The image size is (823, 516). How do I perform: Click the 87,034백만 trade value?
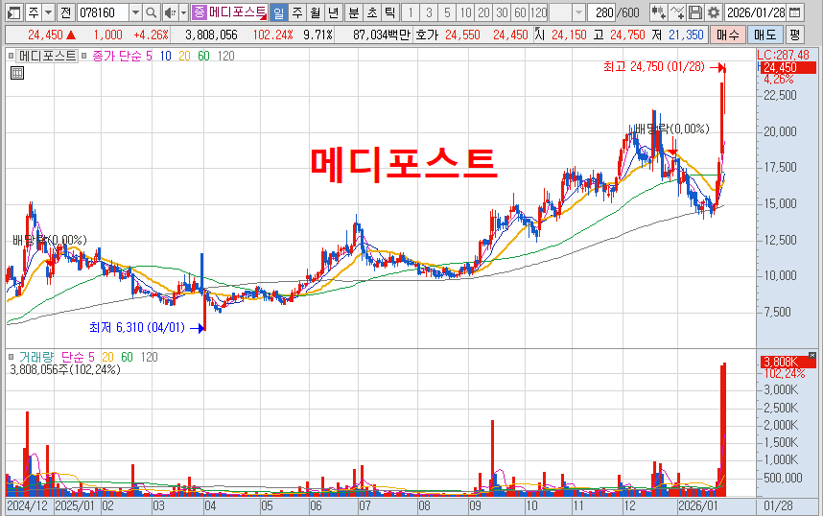point(381,35)
